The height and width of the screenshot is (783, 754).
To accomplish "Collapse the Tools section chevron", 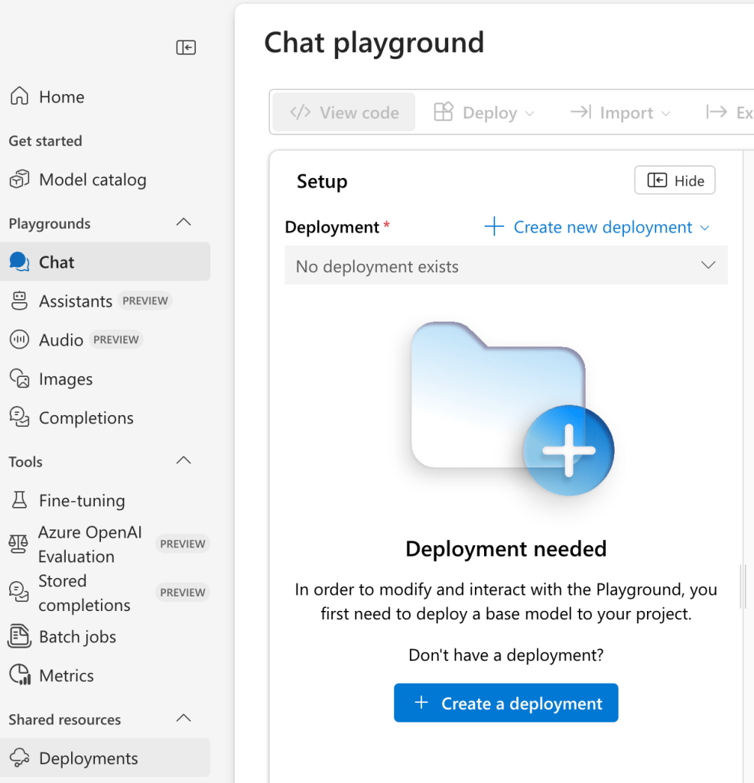I will click(x=184, y=461).
